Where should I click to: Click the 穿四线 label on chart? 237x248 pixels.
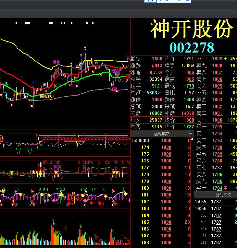(x=123, y=80)
